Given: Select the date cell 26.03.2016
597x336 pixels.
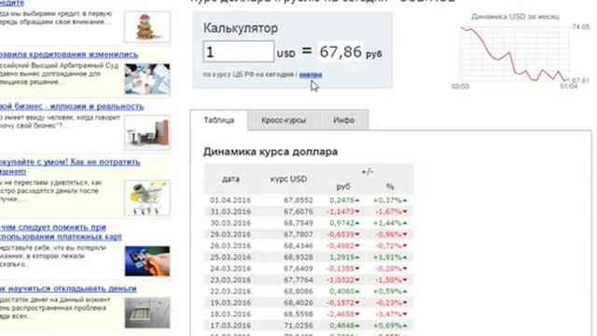Looking at the screenshot, I should coord(230,245).
